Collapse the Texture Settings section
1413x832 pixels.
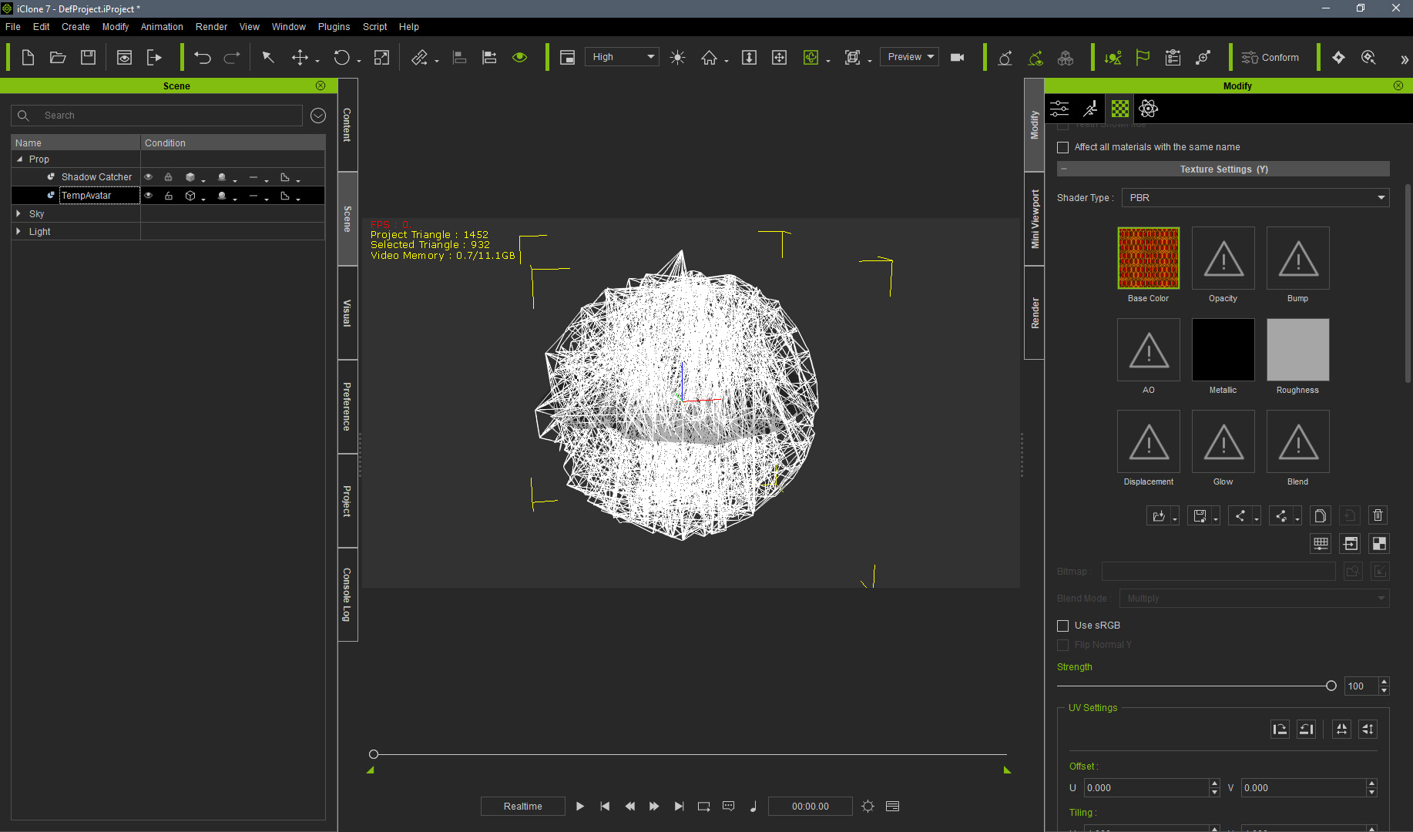(1064, 169)
